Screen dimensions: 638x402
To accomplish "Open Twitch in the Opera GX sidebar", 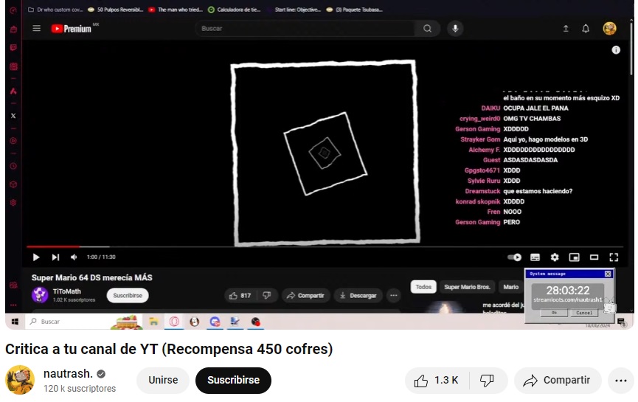I will point(13,48).
